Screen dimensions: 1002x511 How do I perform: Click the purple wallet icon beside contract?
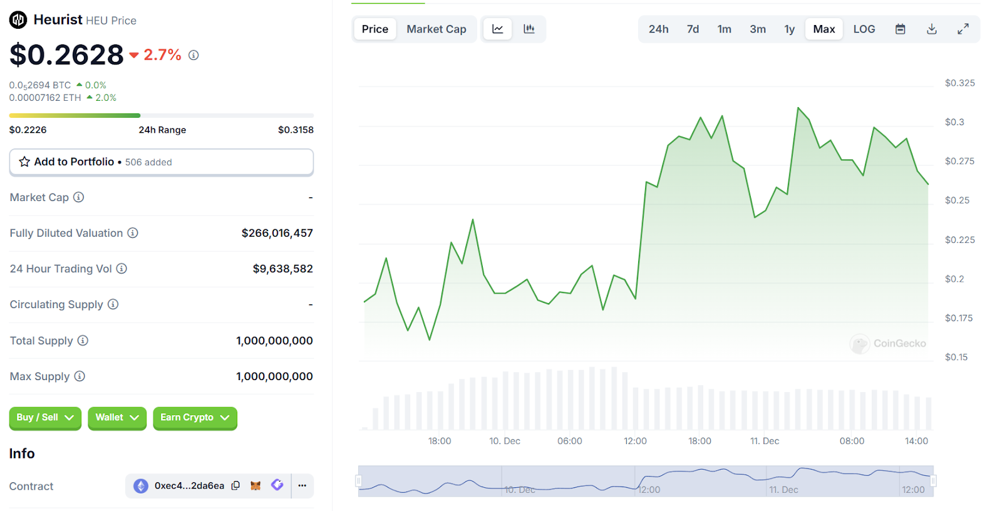coord(277,485)
